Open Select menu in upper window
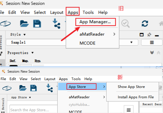The image size is (163, 113). pyautogui.click(x=40, y=12)
